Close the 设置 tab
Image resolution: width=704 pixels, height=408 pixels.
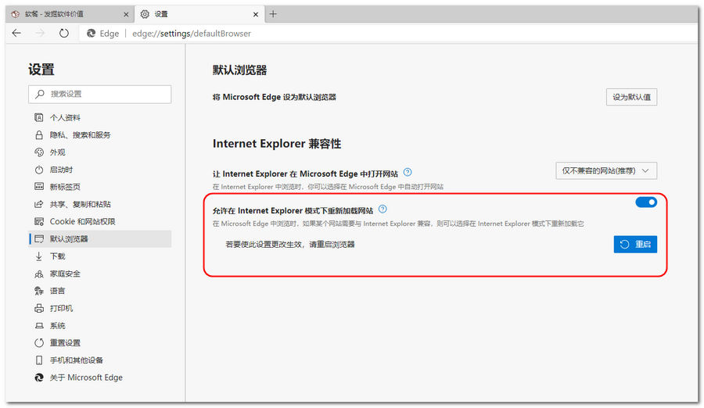[253, 14]
